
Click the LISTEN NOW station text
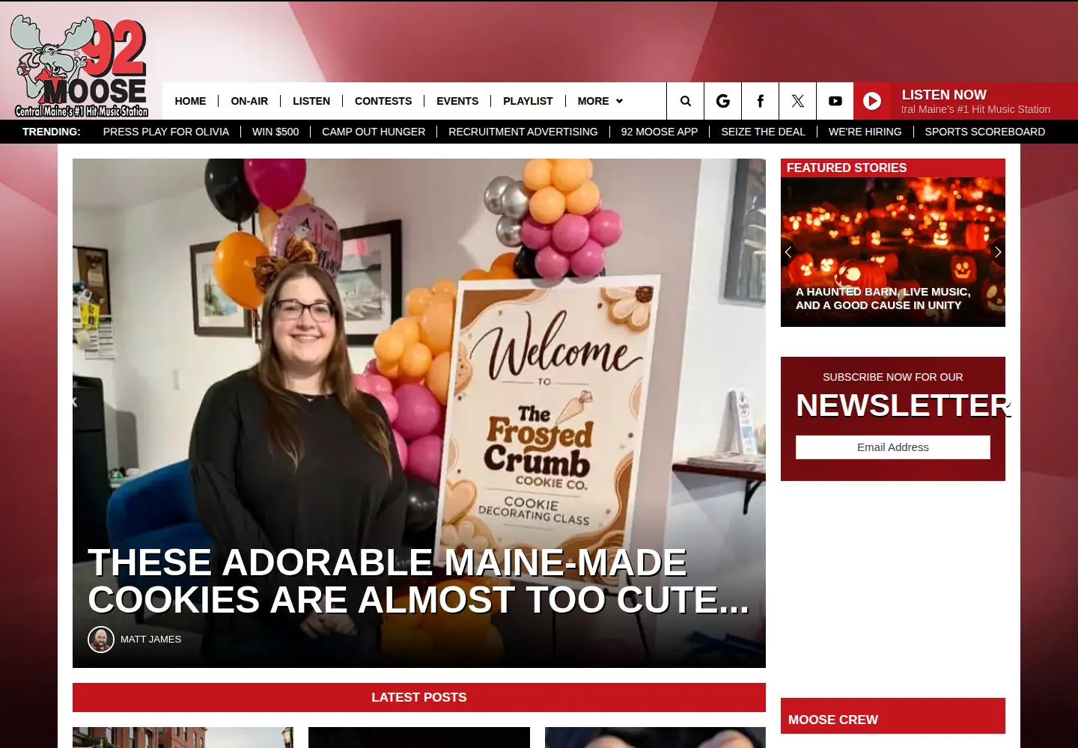944,95
